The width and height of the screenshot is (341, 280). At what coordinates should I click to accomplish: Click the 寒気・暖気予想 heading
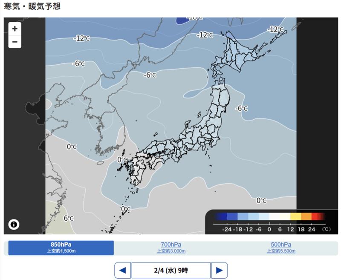32,6
